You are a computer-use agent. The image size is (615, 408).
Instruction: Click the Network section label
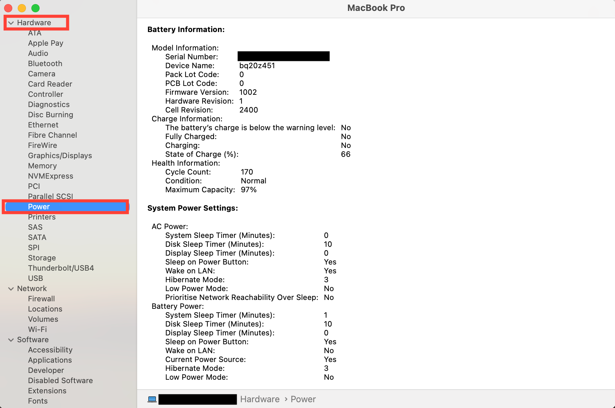click(x=32, y=289)
